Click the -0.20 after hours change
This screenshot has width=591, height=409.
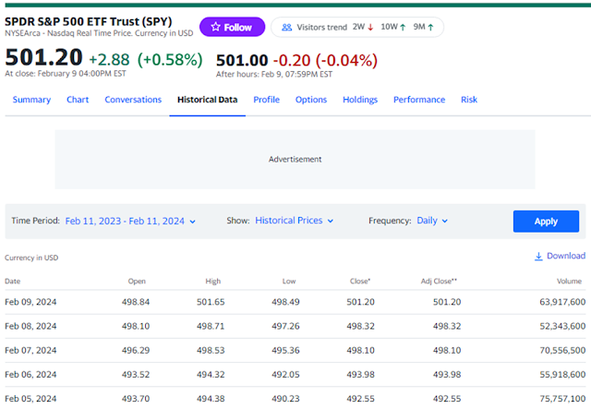[x=292, y=60]
